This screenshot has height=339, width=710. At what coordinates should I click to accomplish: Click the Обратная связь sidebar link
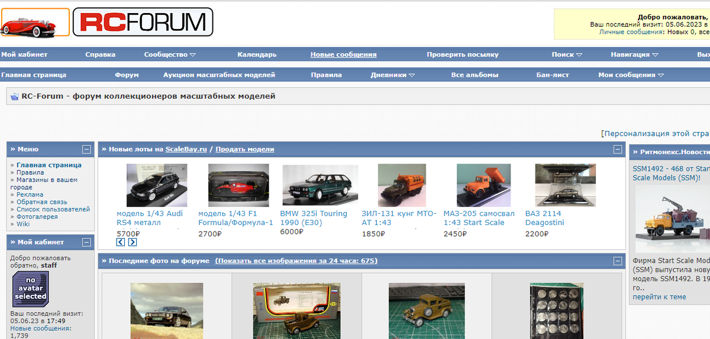[x=42, y=202]
